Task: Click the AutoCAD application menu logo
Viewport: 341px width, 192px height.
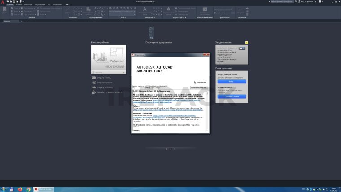Action: [3, 3]
